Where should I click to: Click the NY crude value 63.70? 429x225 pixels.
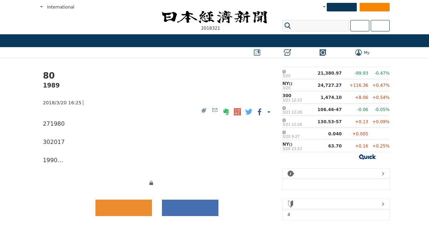point(335,146)
